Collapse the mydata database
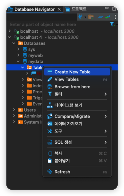Screen dimensions: 124x196 pyautogui.click(x=18, y=61)
